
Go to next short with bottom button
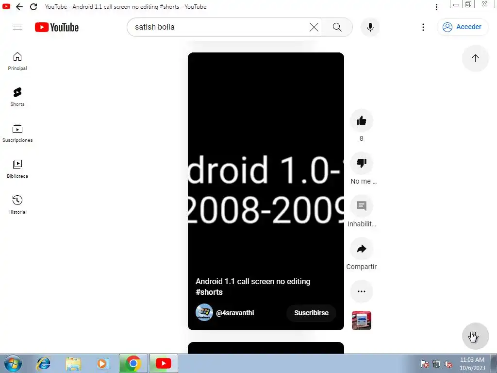click(475, 336)
